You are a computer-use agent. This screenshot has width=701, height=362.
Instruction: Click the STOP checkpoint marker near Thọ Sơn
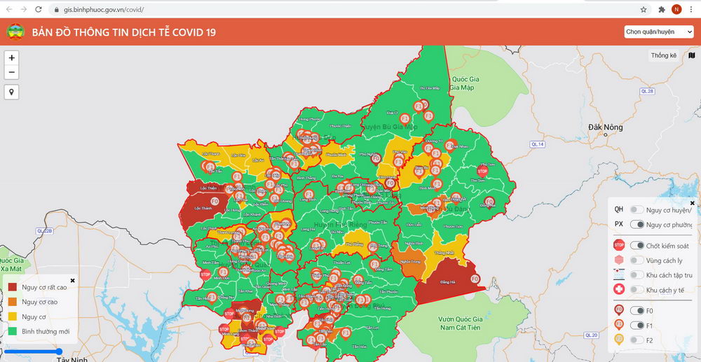pyautogui.click(x=482, y=171)
